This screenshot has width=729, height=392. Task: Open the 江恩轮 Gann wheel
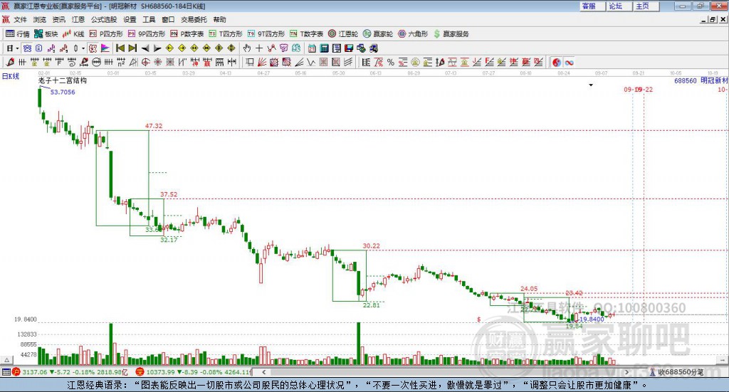343,34
